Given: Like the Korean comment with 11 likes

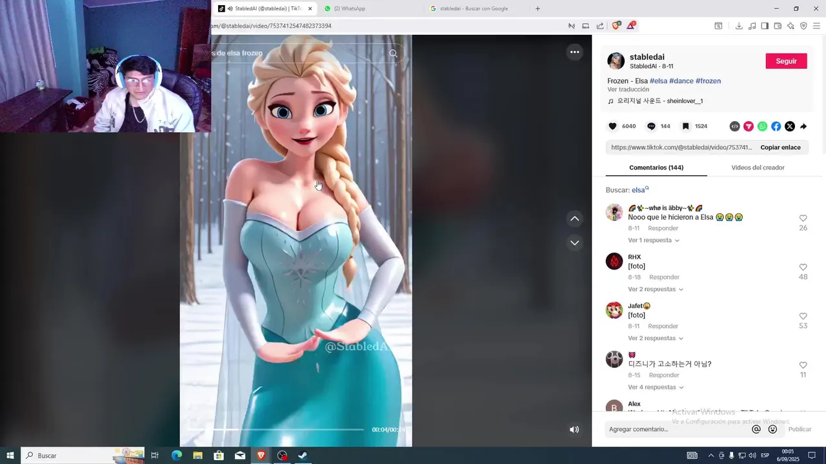Looking at the screenshot, I should tap(803, 365).
